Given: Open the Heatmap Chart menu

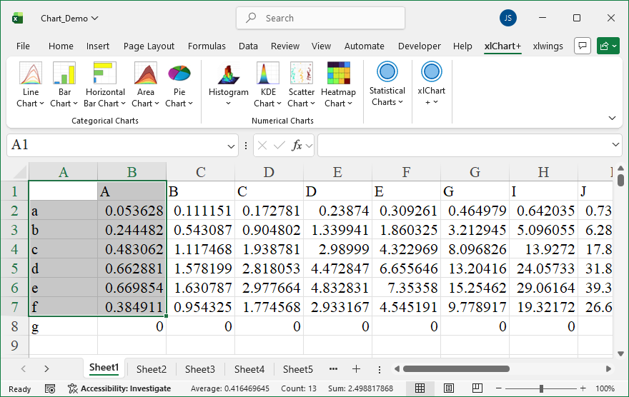Looking at the screenshot, I should click(x=338, y=85).
